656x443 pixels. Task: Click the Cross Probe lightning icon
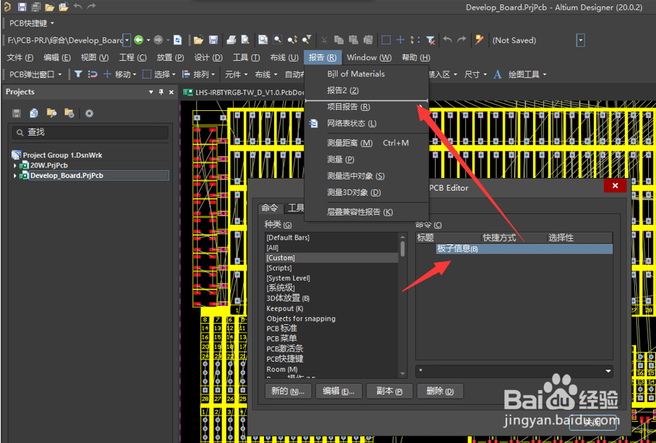(479, 40)
